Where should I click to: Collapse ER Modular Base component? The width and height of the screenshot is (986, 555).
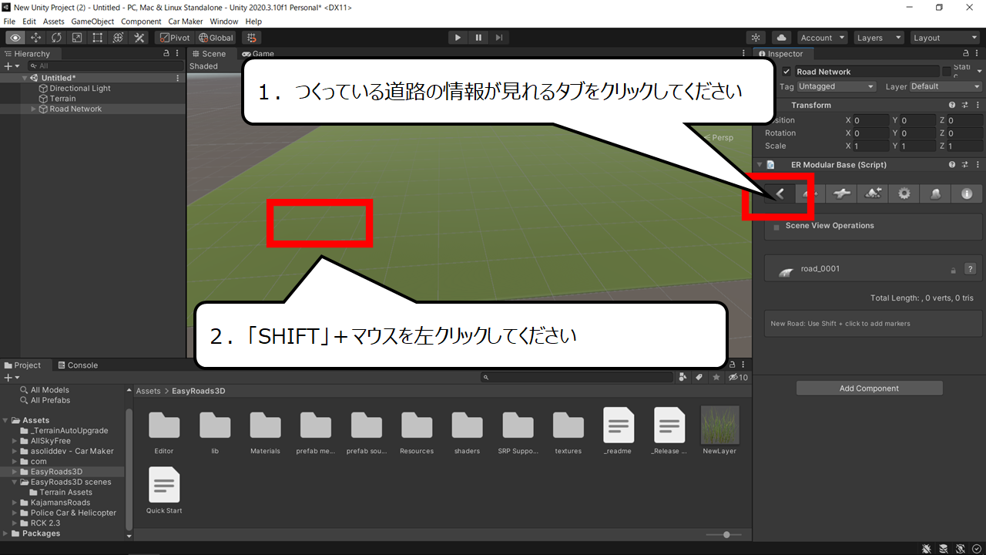click(759, 165)
